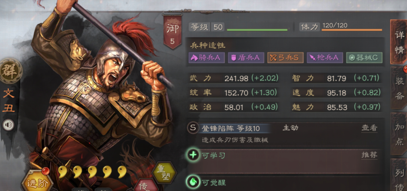
Task: Click the green level experience bar
Action: click(257, 30)
